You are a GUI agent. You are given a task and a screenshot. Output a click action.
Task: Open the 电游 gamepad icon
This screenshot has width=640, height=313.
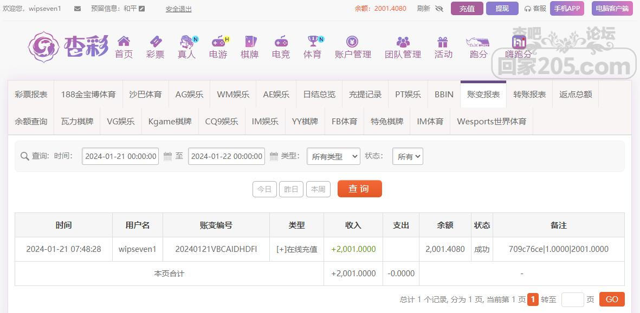point(218,42)
